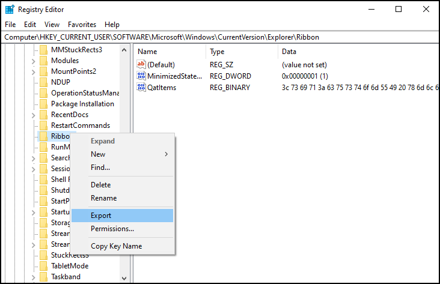Click the OperationStatusManager folder icon
The width and height of the screenshot is (440, 284).
point(43,93)
